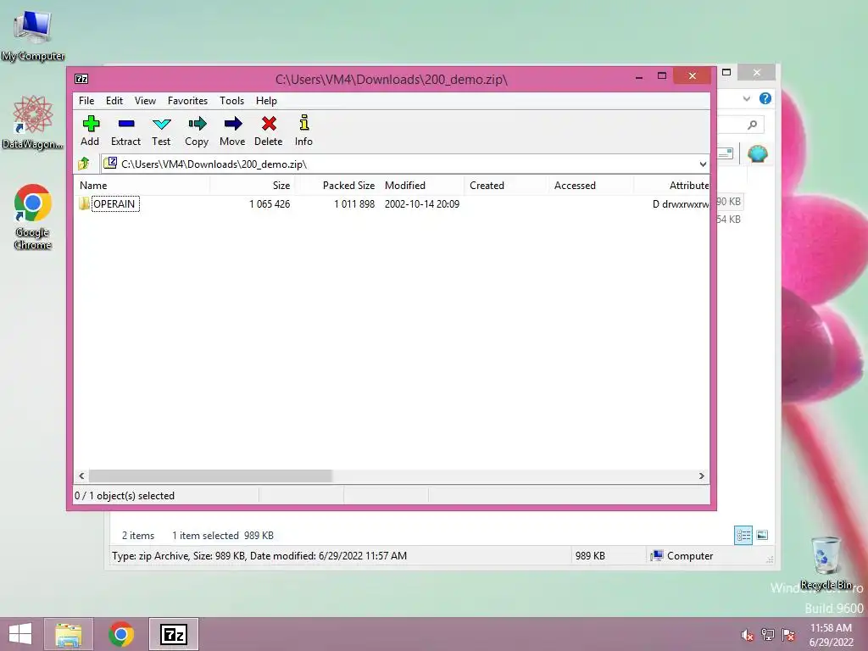The image size is (868, 651).
Task: Sort by Size column header
Action: [x=252, y=186]
